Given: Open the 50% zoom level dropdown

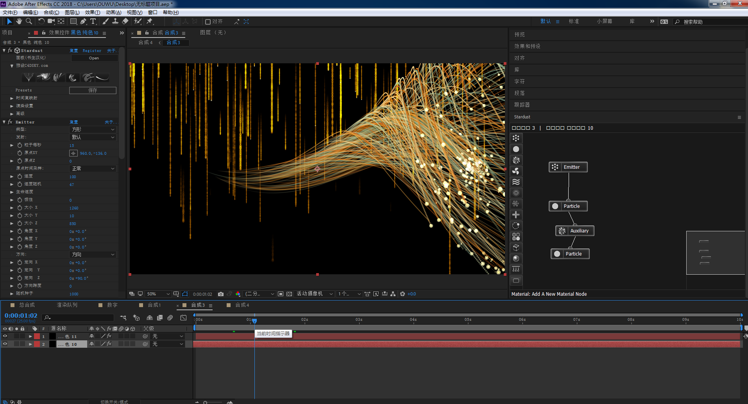Looking at the screenshot, I should point(158,294).
